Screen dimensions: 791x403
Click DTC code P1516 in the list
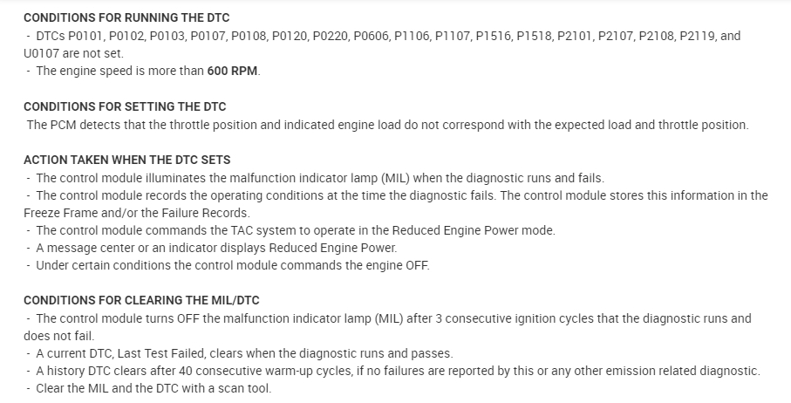(x=494, y=36)
